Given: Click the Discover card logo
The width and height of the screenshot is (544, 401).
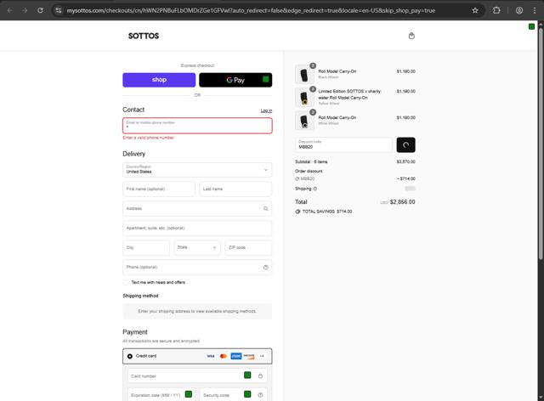Looking at the screenshot, I should pyautogui.click(x=249, y=356).
